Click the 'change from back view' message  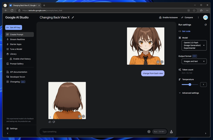pyautogui.click(x=153, y=73)
